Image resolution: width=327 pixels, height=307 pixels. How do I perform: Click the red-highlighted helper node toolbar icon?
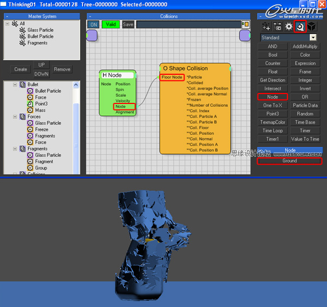pos(300,26)
